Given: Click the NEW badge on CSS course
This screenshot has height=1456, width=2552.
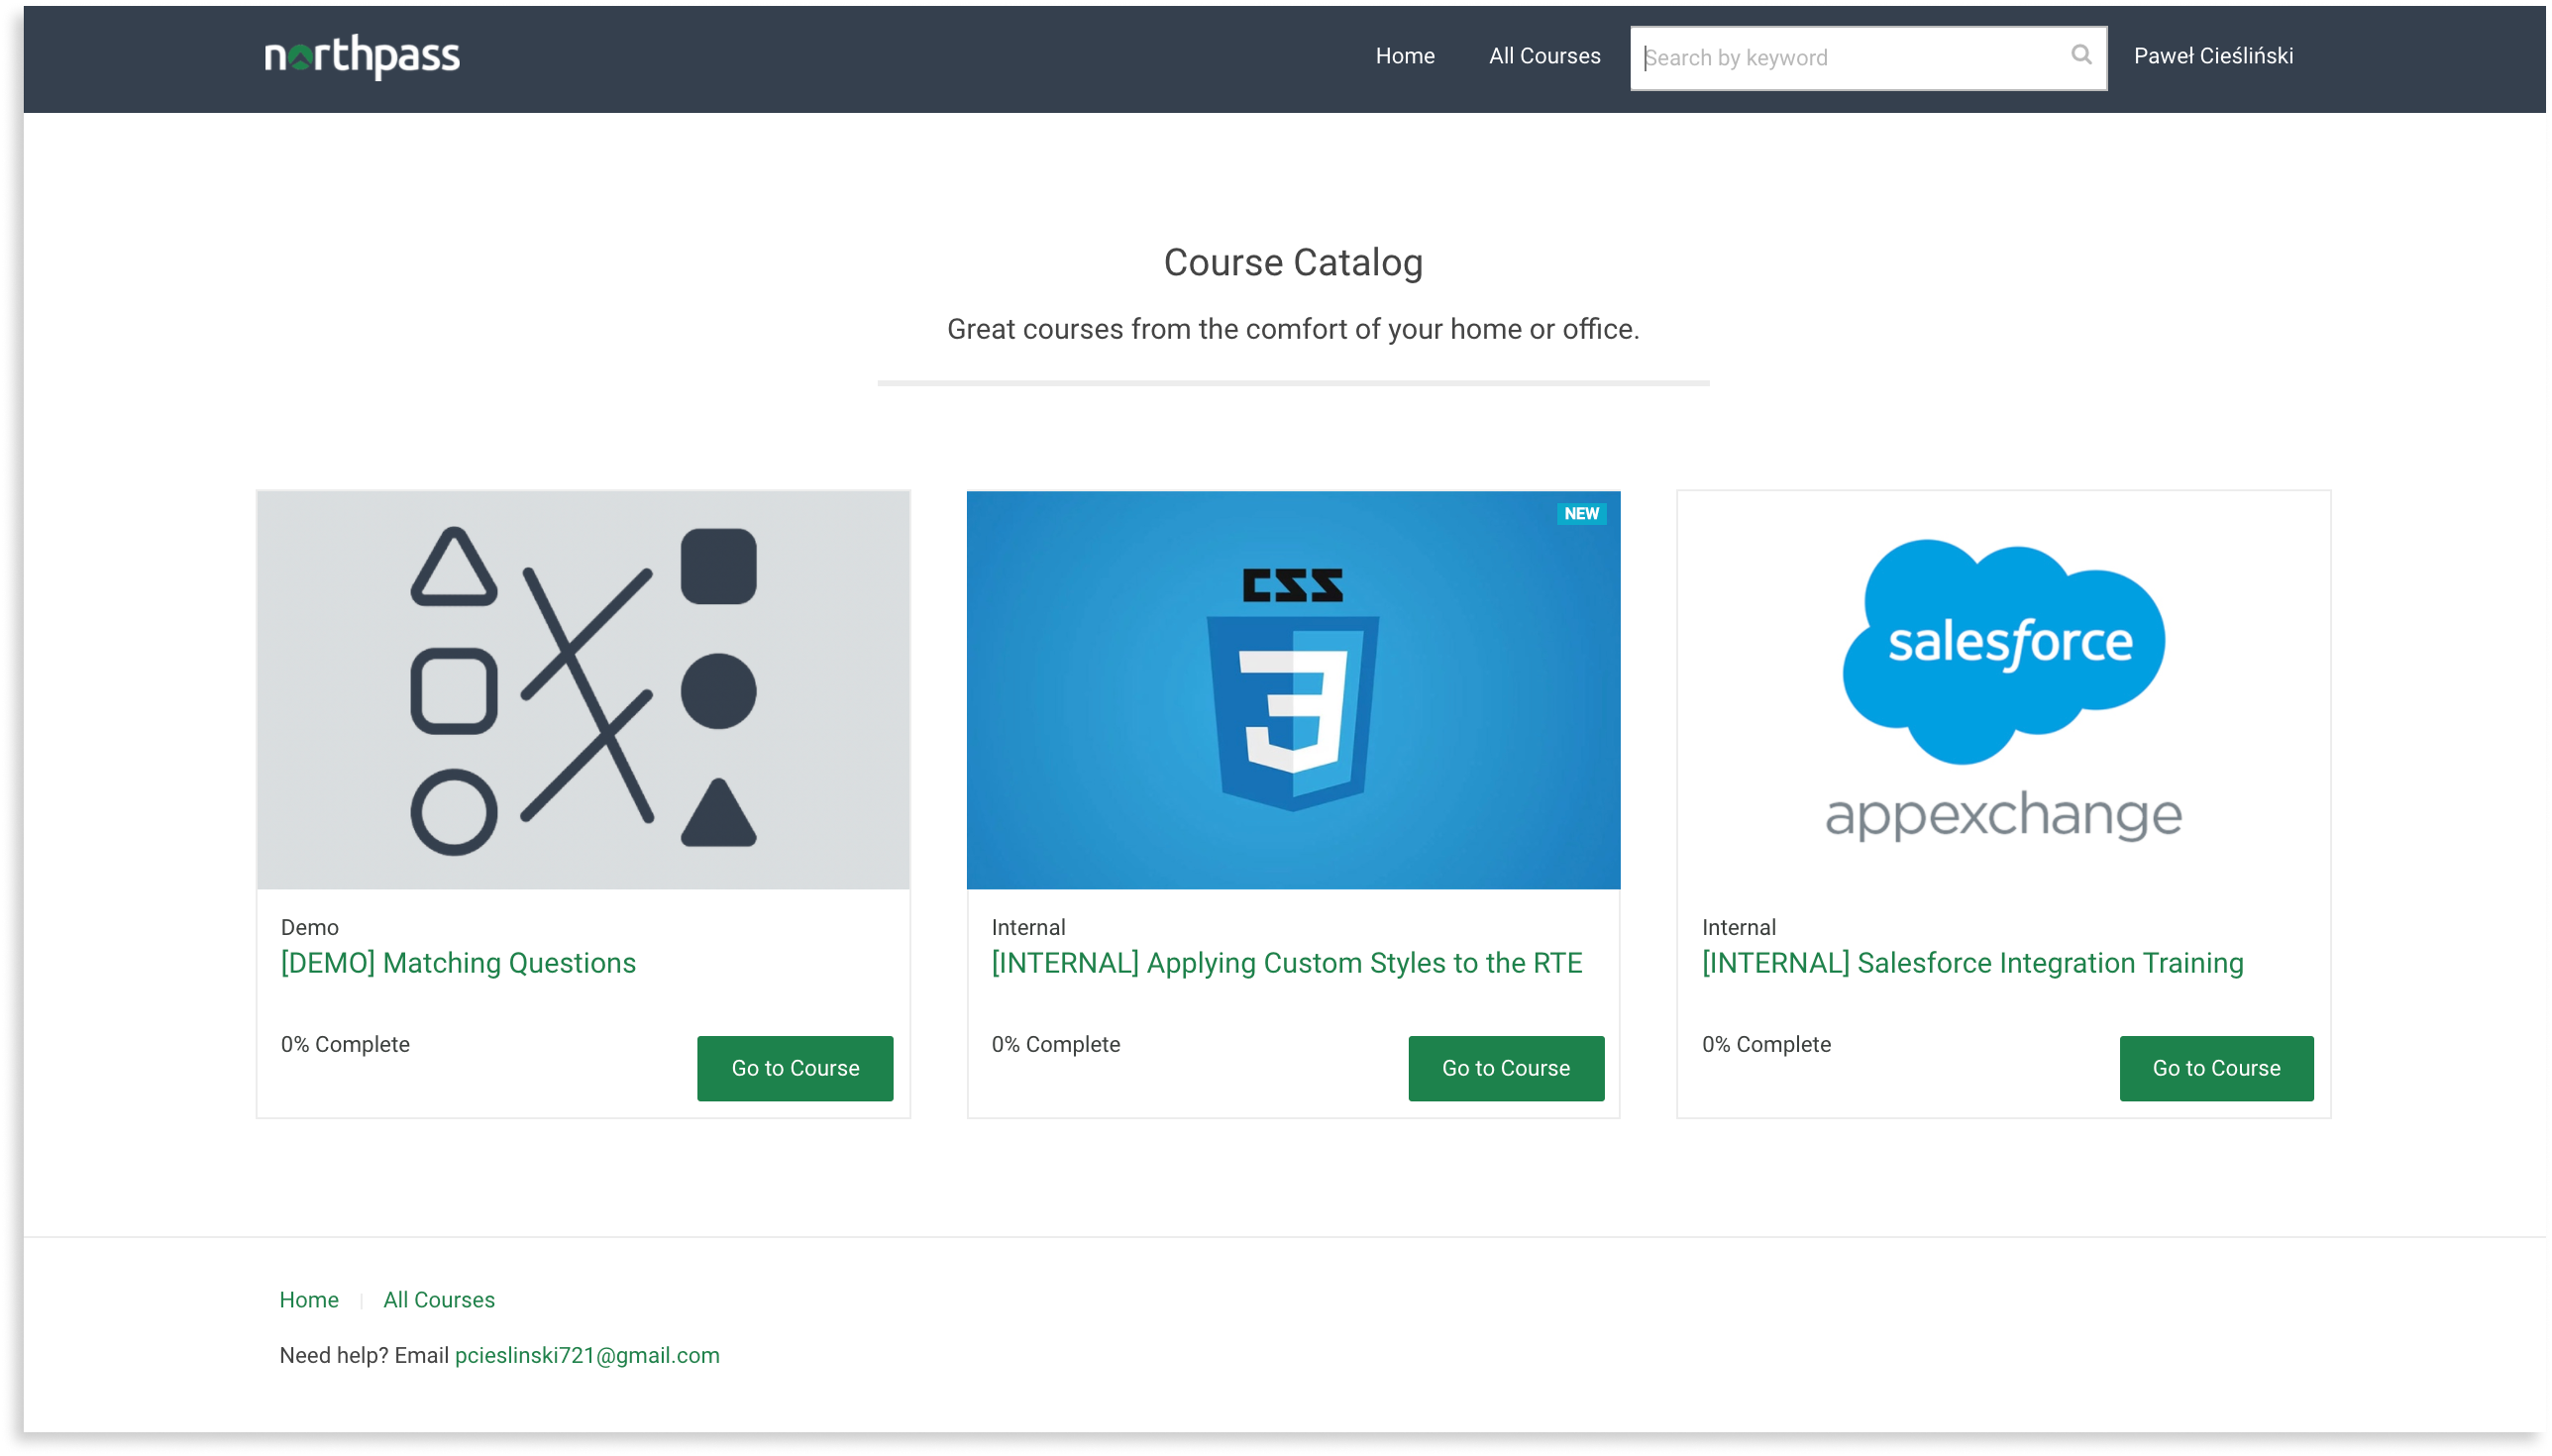Looking at the screenshot, I should (1581, 514).
